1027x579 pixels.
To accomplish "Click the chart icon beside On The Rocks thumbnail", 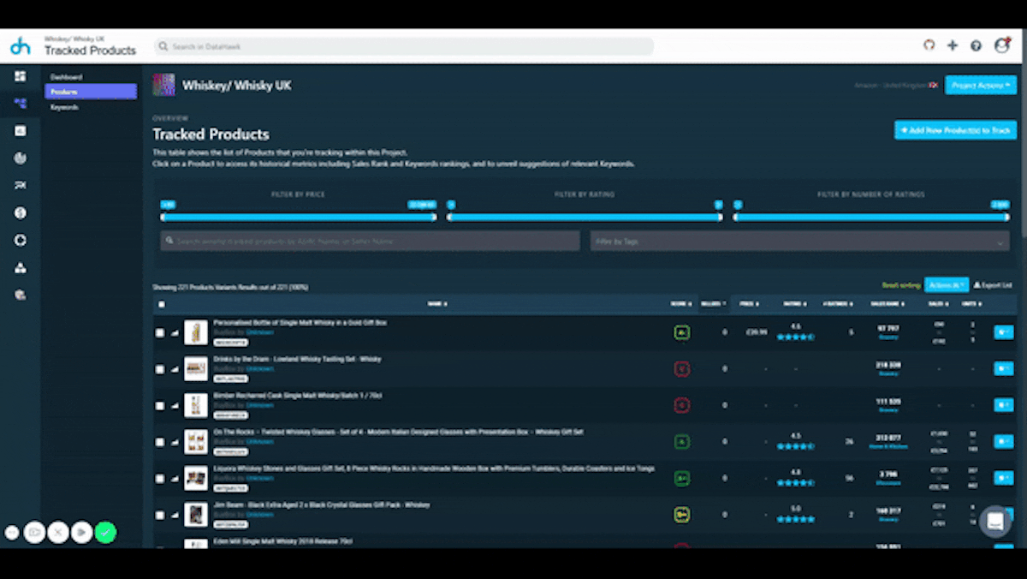I will [175, 442].
